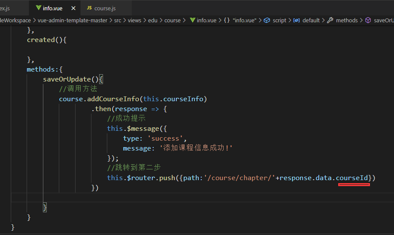Select edu folder in breadcrumb

[152, 20]
